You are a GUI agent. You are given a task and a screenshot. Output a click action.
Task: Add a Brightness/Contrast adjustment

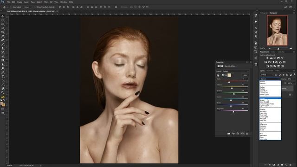pos(267,58)
